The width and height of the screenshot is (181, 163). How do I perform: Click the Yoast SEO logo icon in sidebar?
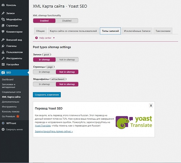pyautogui.click(x=3, y=72)
